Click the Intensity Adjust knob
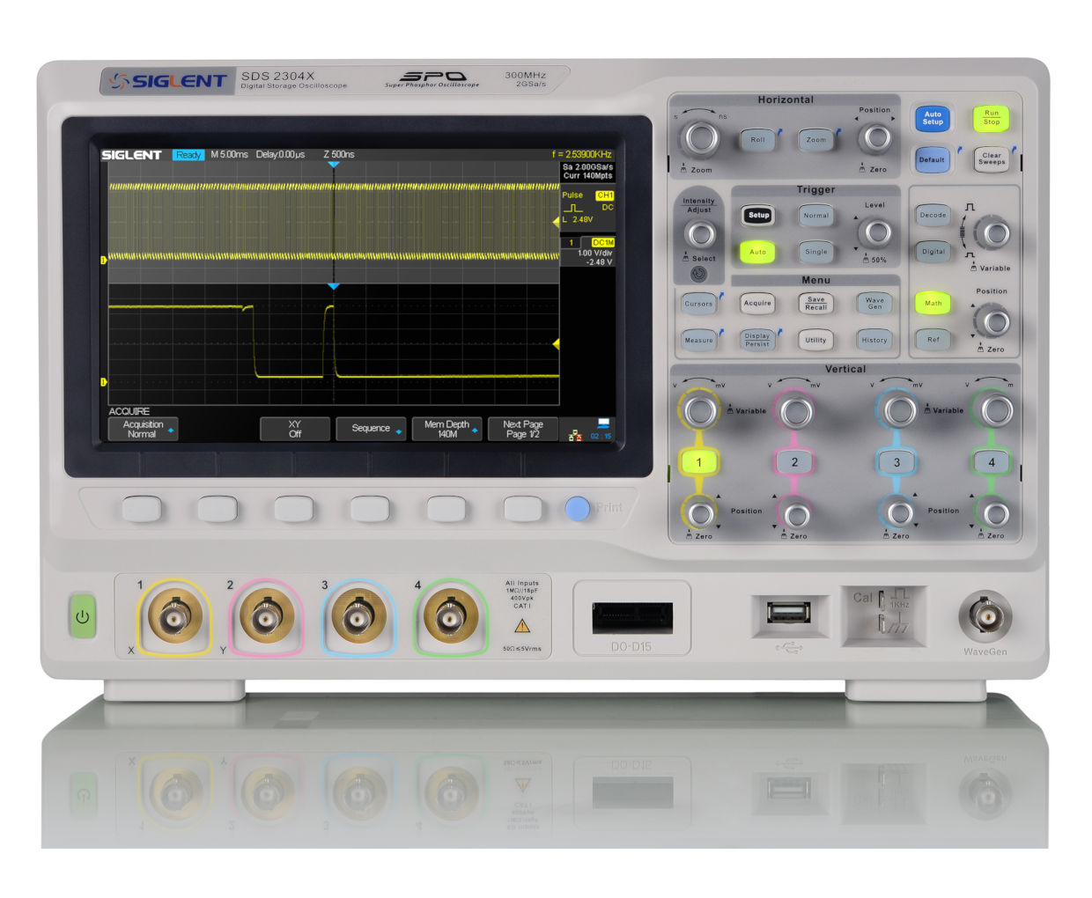 700,234
